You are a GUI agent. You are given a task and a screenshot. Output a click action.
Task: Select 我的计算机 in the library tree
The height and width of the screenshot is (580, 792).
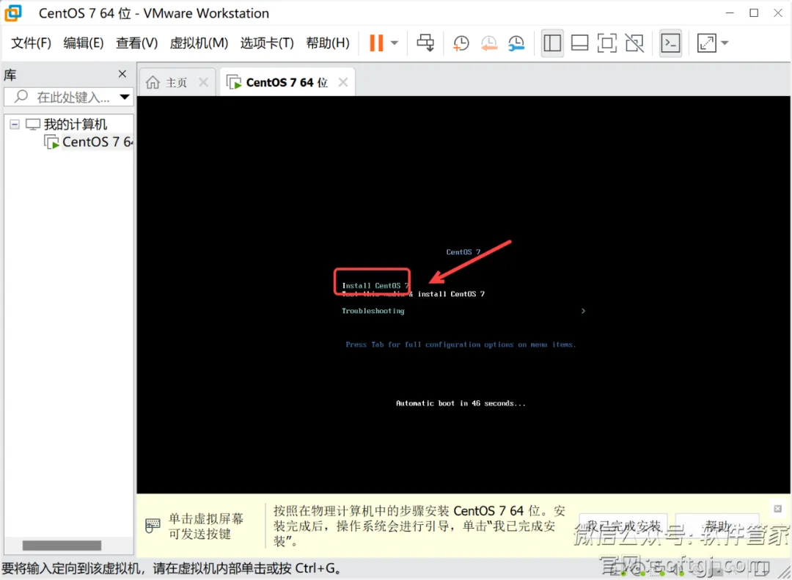click(x=76, y=125)
